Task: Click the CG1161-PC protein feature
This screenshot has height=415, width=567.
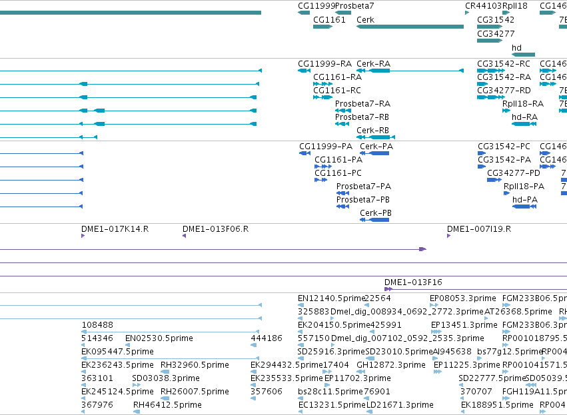Action: click(320, 180)
